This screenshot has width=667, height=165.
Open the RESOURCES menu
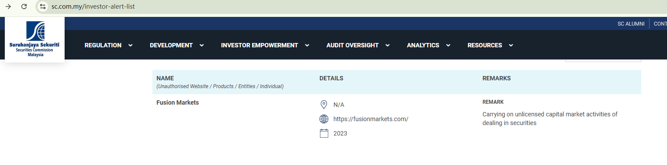point(485,45)
